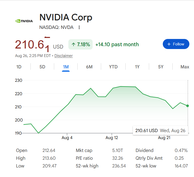
Task: Switch chart to the YTD range
Action: 113,67
